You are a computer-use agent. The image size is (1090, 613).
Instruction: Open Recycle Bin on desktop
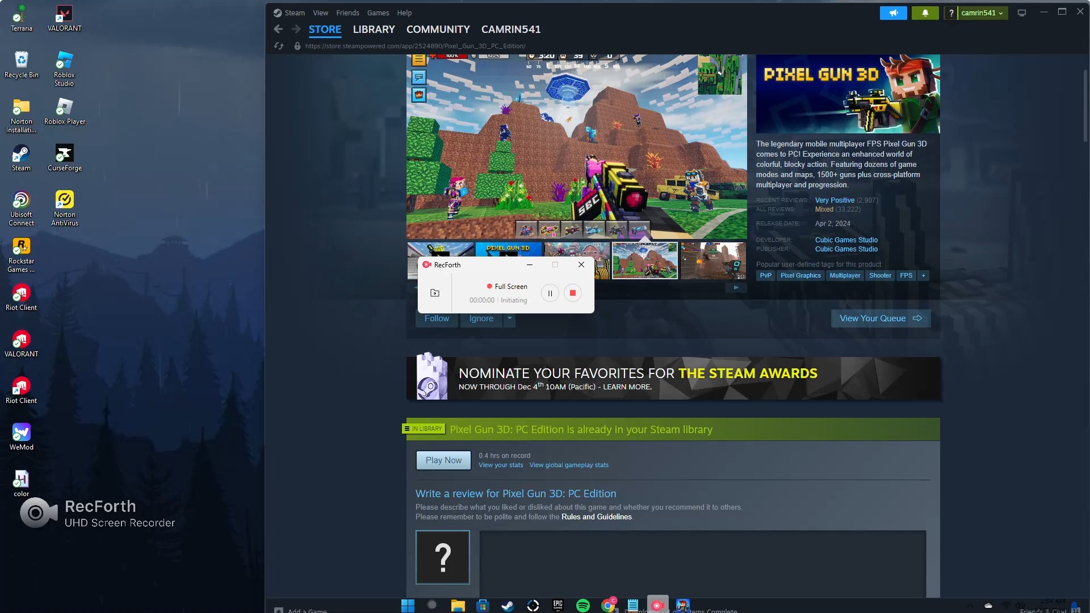tap(22, 65)
